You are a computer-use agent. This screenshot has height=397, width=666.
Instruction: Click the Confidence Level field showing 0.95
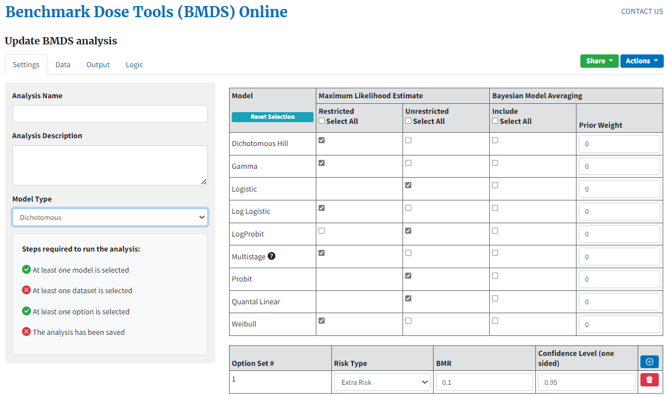tap(587, 382)
